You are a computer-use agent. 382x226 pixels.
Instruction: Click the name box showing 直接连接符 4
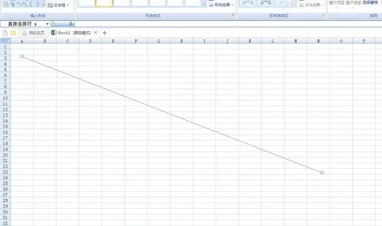23,24
